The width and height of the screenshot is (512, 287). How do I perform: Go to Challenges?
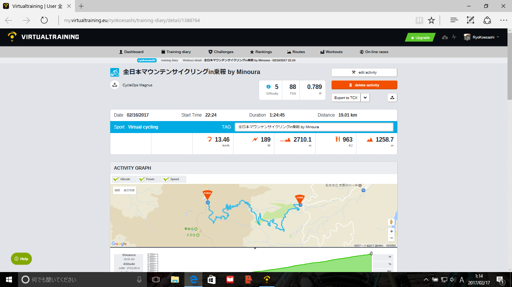point(221,52)
